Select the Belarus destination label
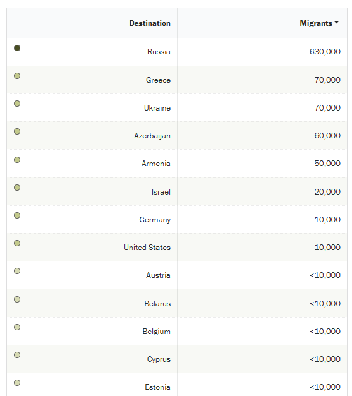 coord(157,304)
